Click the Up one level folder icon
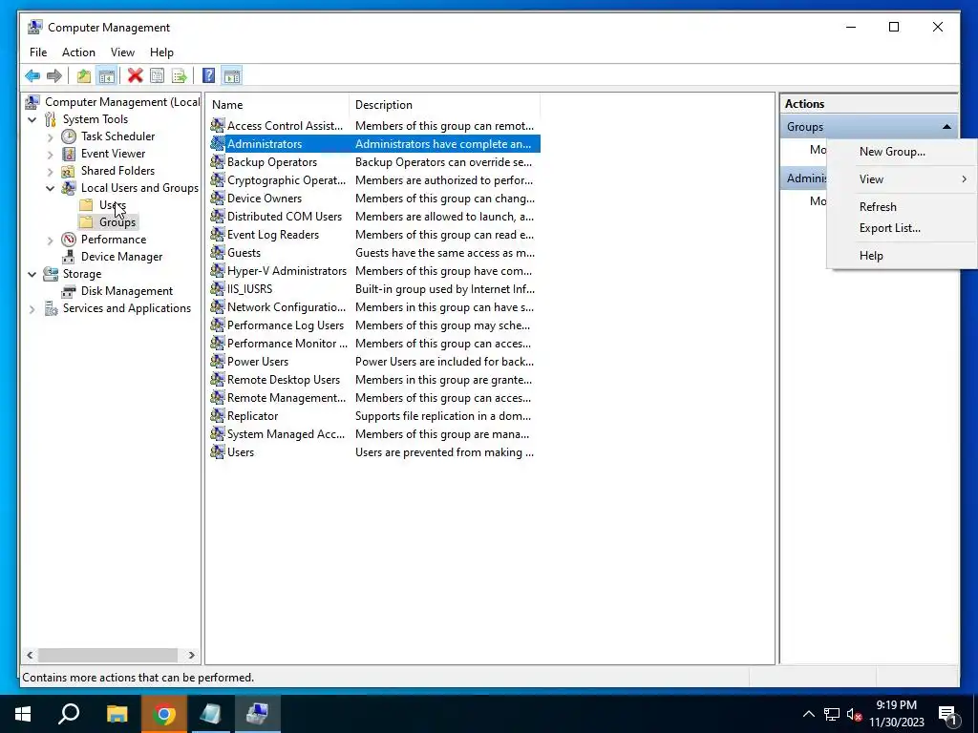The width and height of the screenshot is (978, 733). pyautogui.click(x=84, y=76)
